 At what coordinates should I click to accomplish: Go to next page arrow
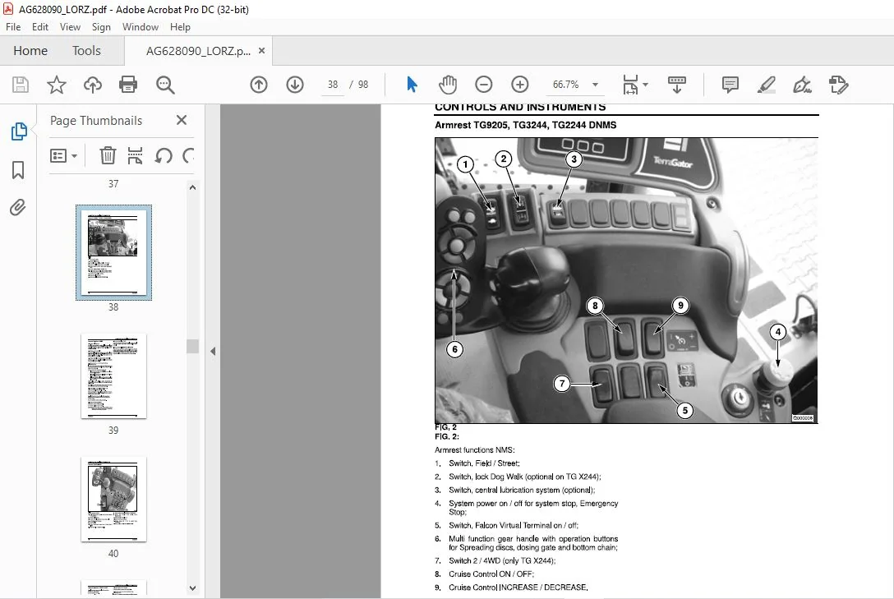tap(295, 85)
